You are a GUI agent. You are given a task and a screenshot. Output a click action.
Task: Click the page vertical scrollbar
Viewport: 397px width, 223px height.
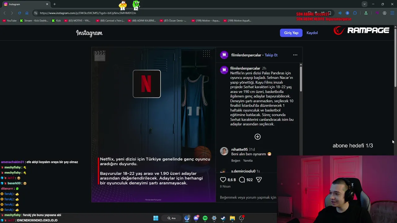[395, 57]
